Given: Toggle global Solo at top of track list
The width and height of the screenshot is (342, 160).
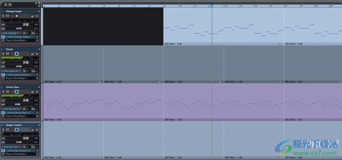Looking at the screenshot, I should [5, 5].
